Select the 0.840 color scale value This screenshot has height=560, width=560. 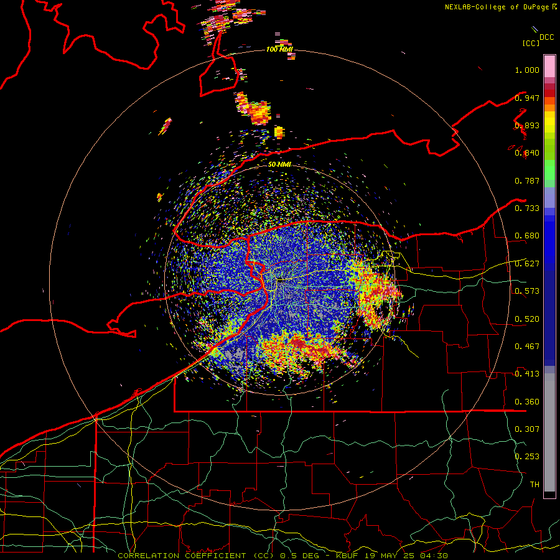coord(527,153)
